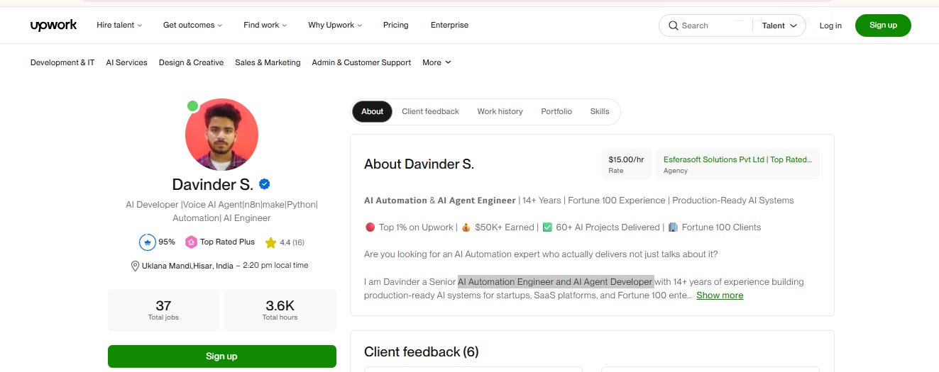Screen dimensions: 939x372
Task: Click the highlighted AI Automation Engineer text
Action: click(556, 282)
